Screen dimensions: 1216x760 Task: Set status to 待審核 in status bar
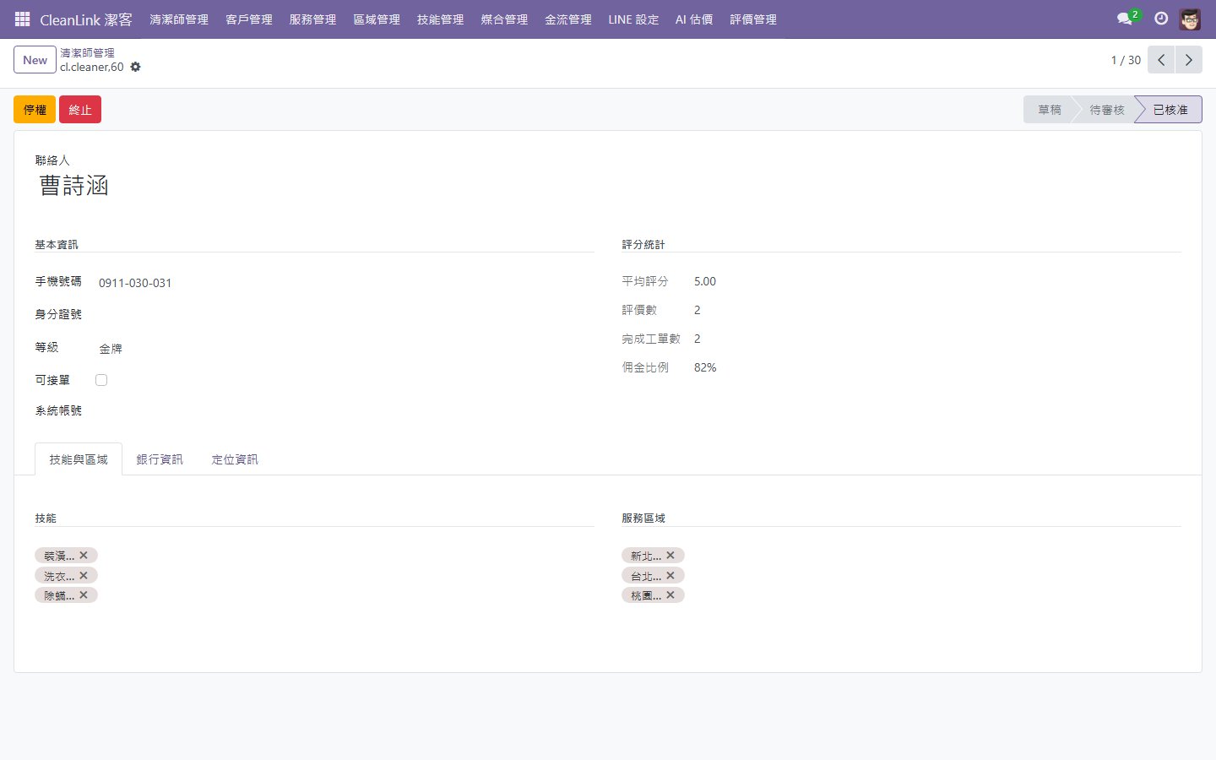pos(1106,110)
